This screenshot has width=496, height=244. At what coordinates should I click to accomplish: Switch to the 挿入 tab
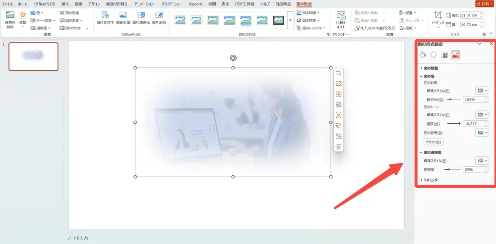point(65,4)
